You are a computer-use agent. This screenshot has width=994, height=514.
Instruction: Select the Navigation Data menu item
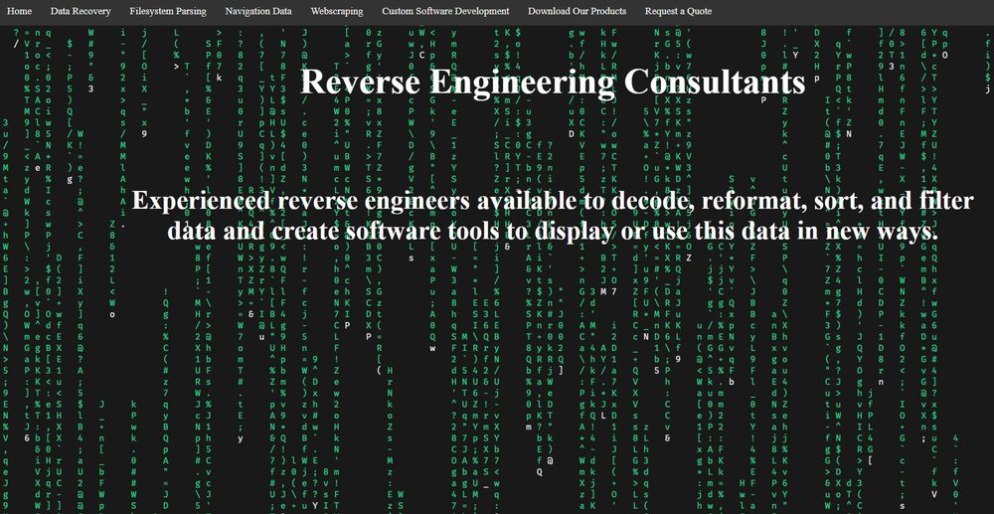(258, 11)
